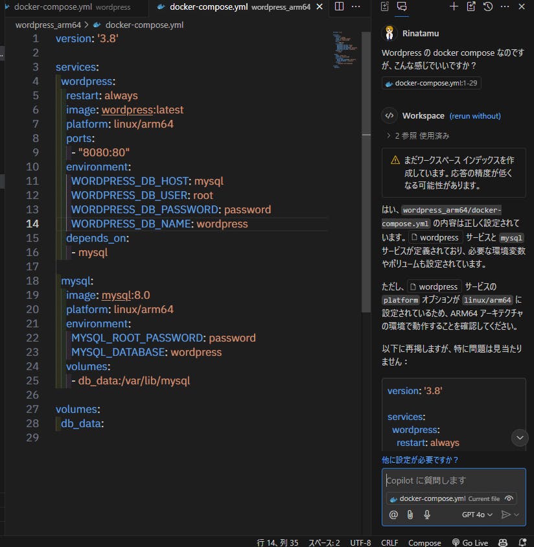Click the editor vertical scrollbar thumb
This screenshot has height=547, width=534.
click(366, 172)
